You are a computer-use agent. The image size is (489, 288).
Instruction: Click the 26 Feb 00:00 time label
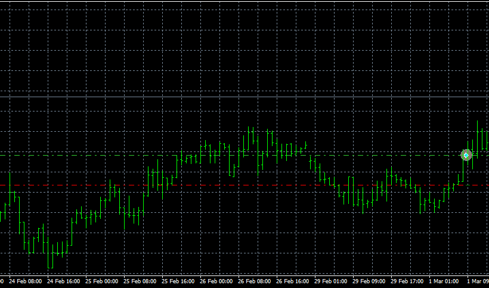click(216, 281)
